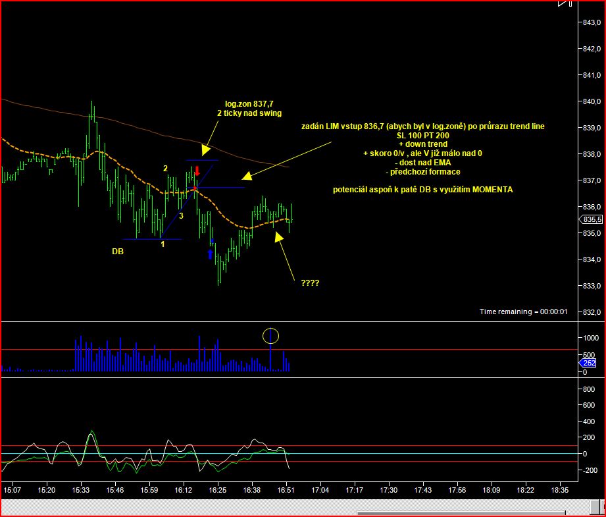
Task: Click the 18:09 time axis label
Action: [492, 490]
